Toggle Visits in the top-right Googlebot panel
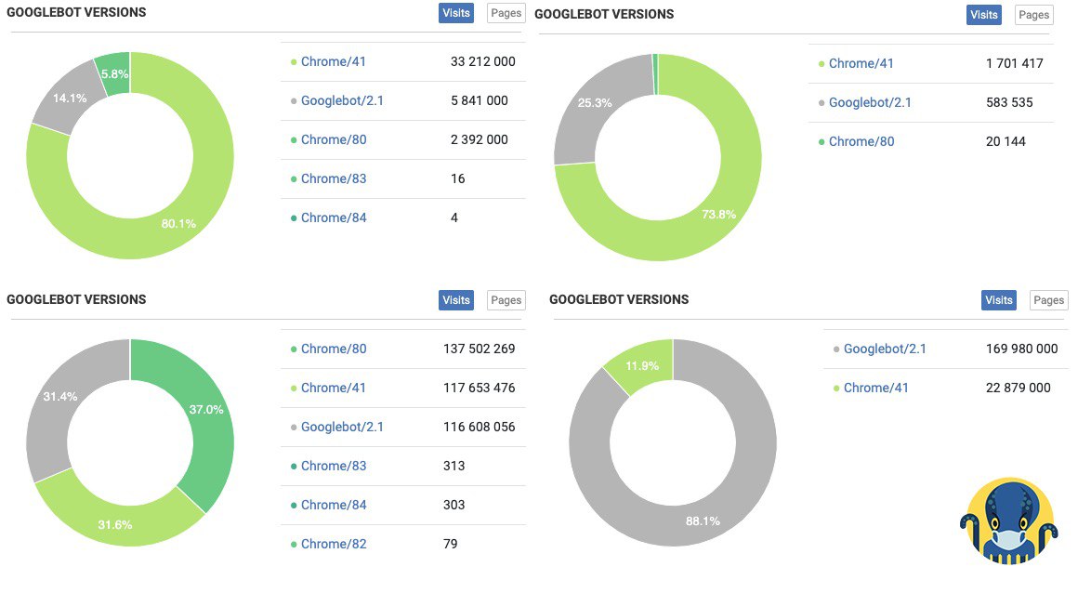The height and width of the screenshot is (593, 1091). point(984,15)
